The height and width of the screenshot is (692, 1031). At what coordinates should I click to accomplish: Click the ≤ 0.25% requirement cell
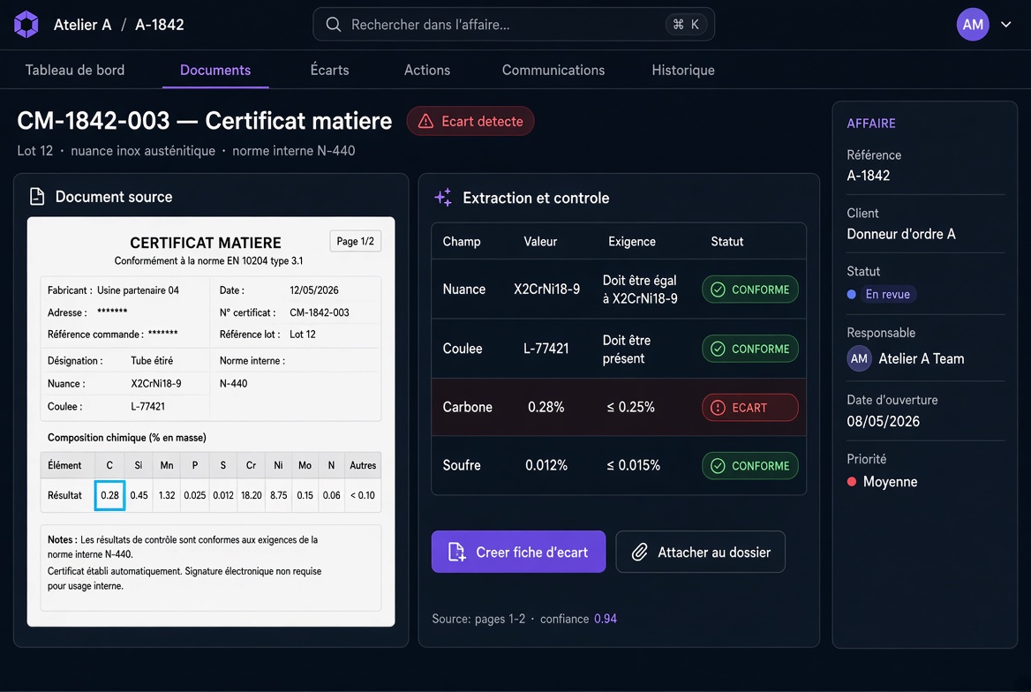[630, 407]
